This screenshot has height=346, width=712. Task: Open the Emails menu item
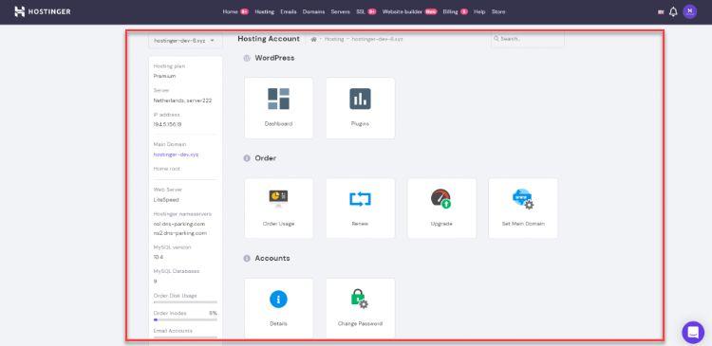tap(289, 11)
